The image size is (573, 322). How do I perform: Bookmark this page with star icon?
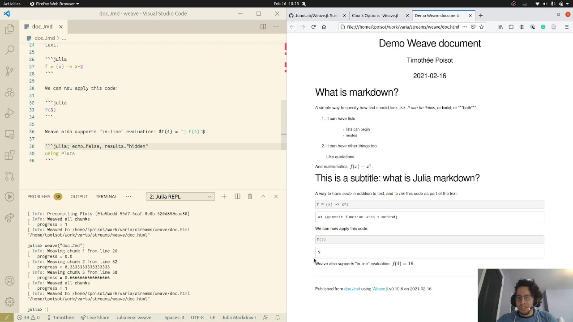coord(482,27)
